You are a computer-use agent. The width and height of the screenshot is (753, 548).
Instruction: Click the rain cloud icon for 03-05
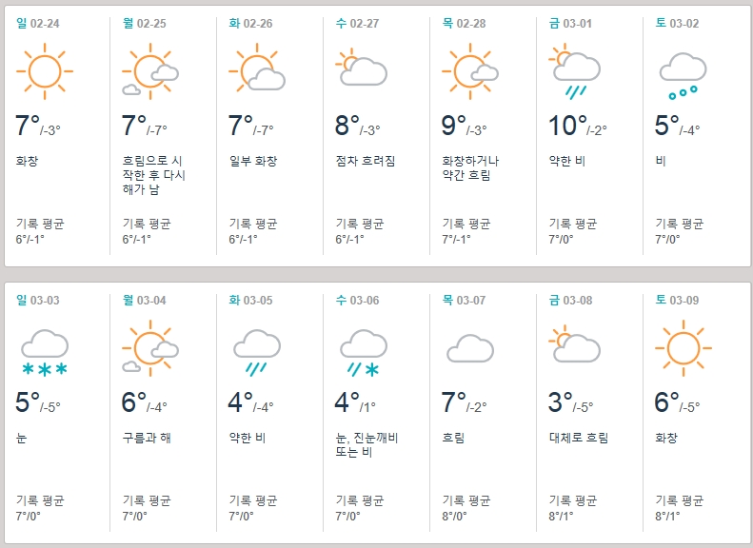click(257, 353)
